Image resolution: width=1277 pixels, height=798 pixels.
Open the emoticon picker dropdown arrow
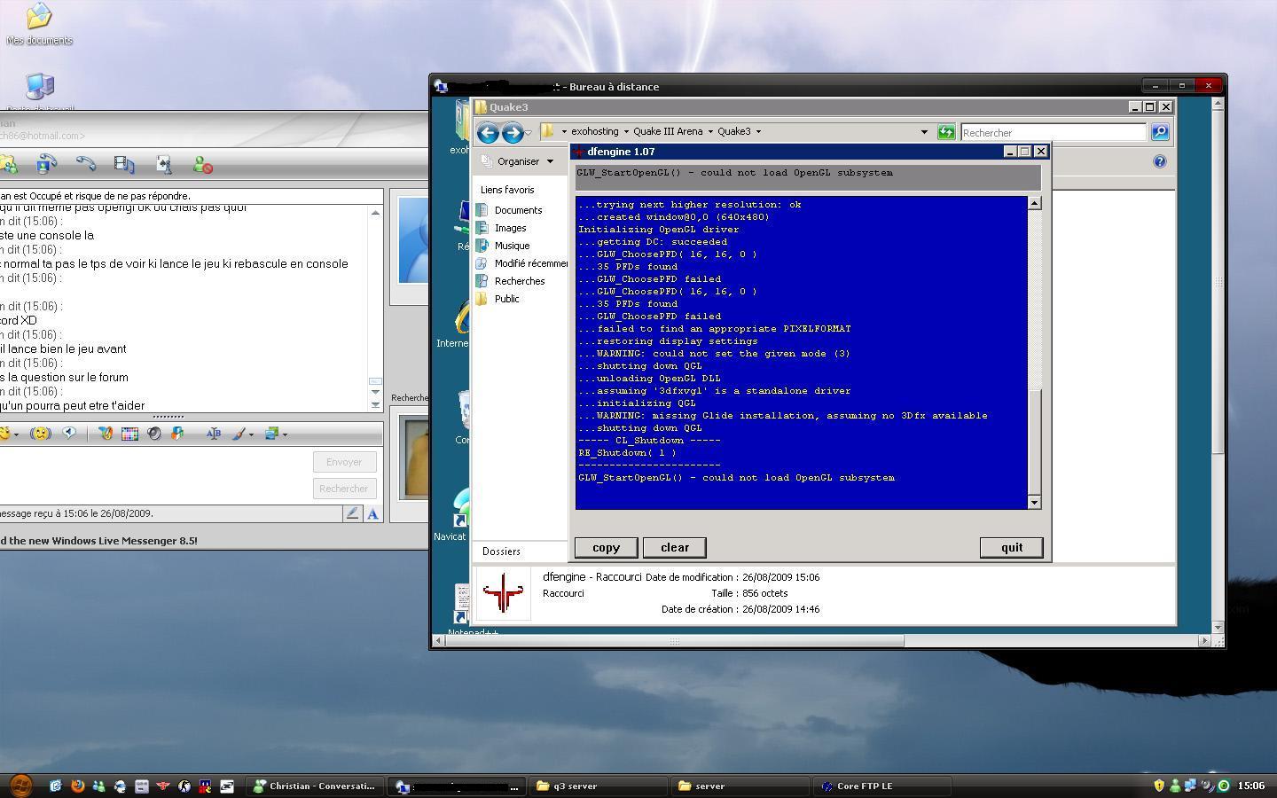pos(17,434)
